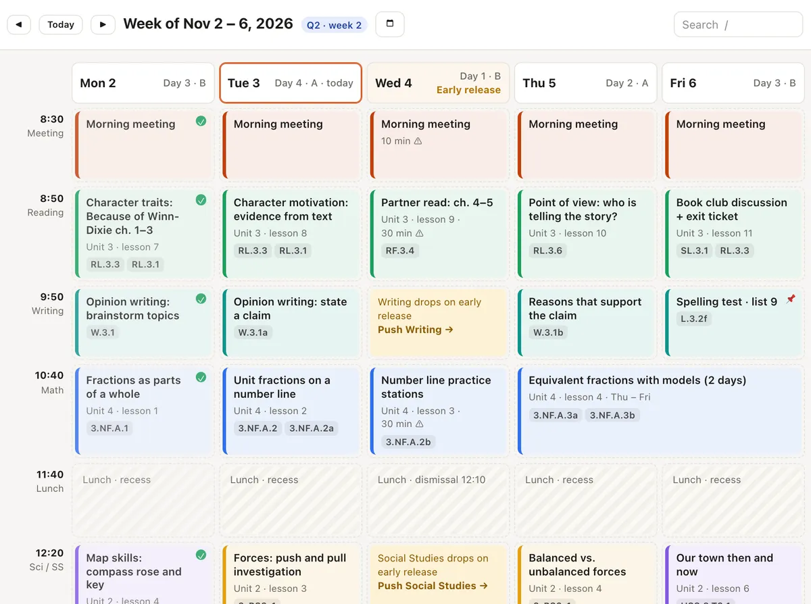Click the 12:20 Sci / SS row label
Screen dimensions: 811x604
[x=46, y=560]
